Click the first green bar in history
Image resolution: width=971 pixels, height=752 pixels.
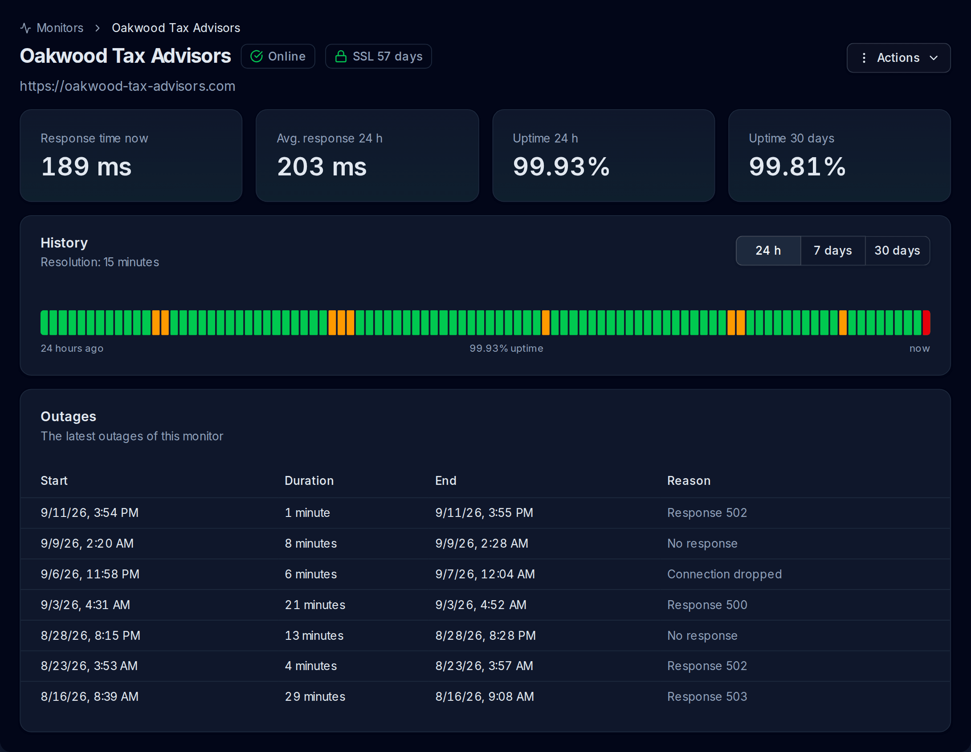coord(45,323)
